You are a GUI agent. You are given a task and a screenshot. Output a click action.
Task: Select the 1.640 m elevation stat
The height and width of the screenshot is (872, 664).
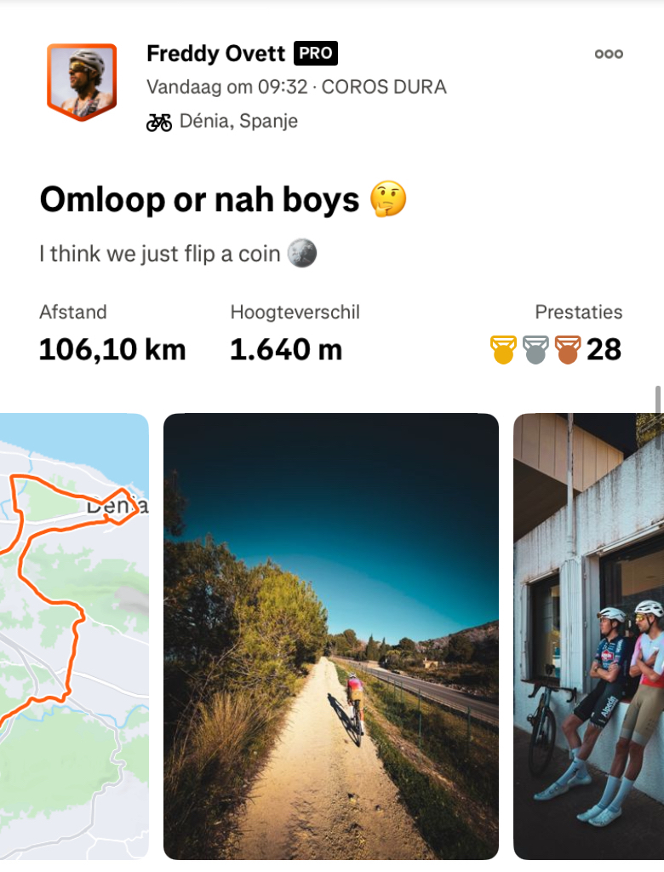pos(286,349)
